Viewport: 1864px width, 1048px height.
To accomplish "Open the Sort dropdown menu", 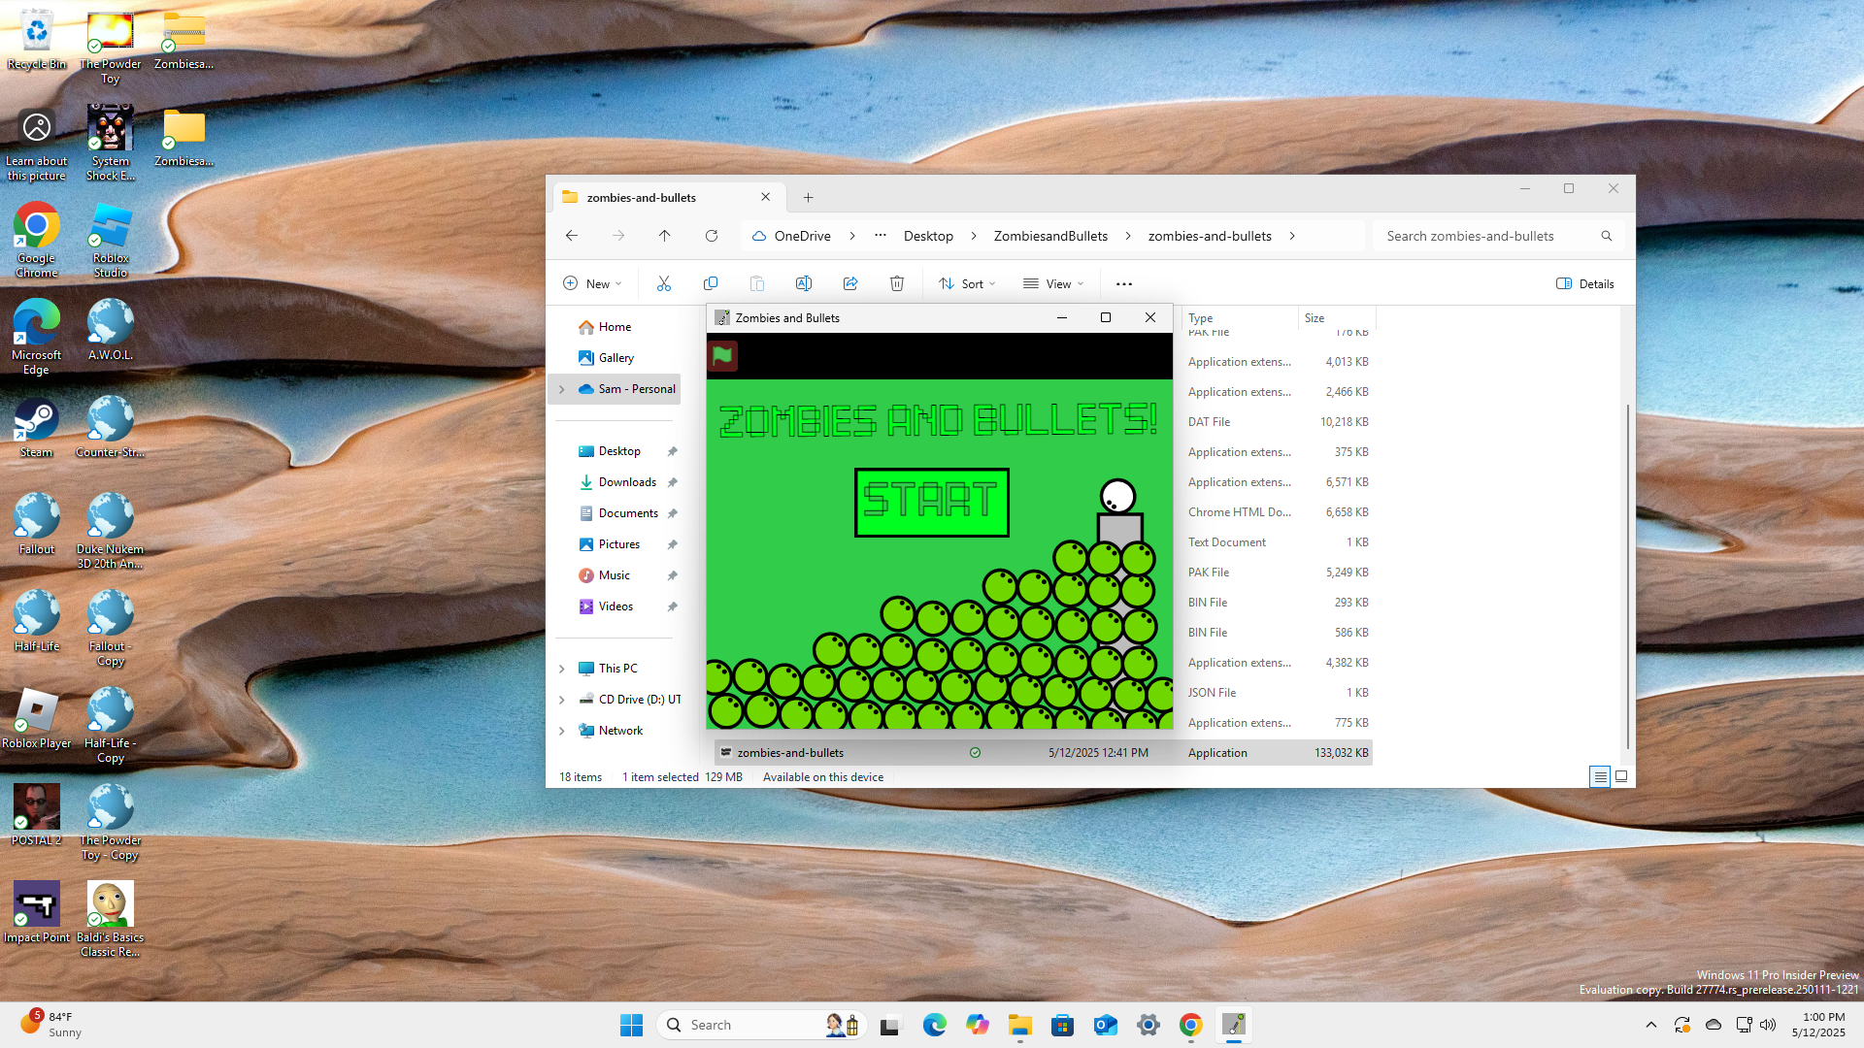I will (x=967, y=283).
